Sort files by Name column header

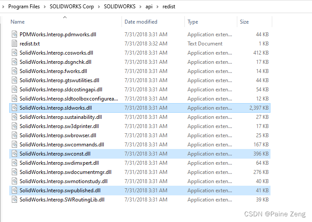pyautogui.click(x=17, y=22)
